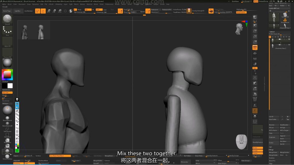Toggle Perspective view on the right shelf
The width and height of the screenshot is (294, 165).
click(x=255, y=48)
